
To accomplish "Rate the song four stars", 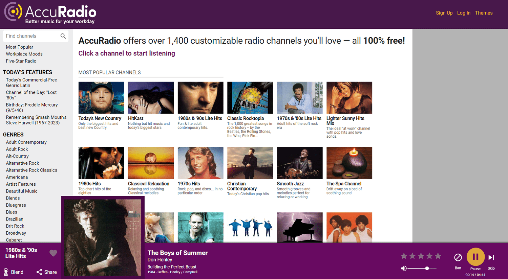I will click(429, 256).
